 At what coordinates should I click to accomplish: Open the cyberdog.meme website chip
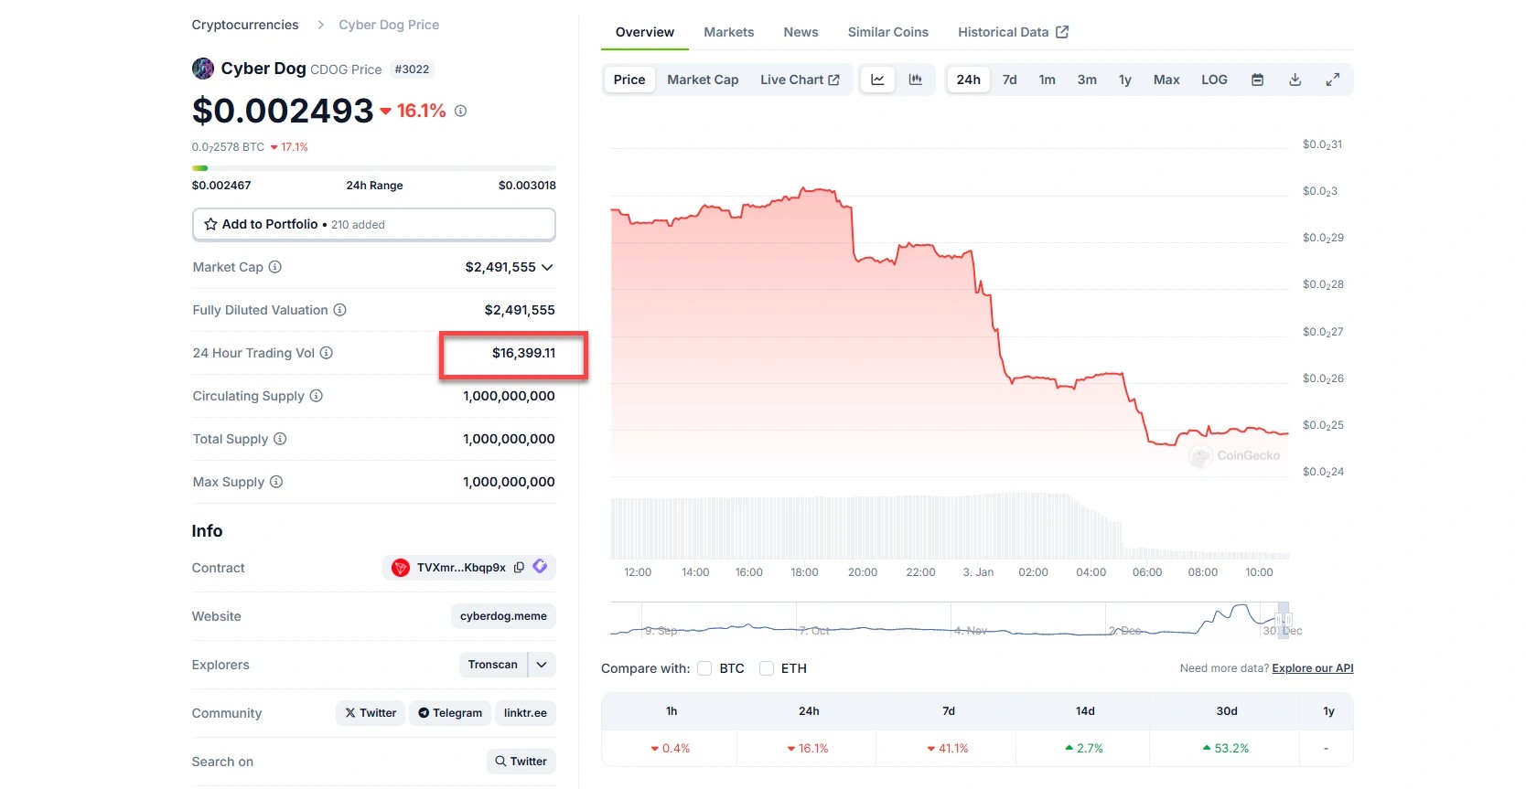tap(503, 616)
